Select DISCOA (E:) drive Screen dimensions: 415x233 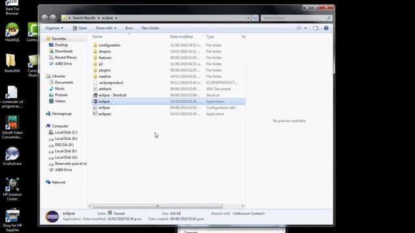[x=64, y=145]
